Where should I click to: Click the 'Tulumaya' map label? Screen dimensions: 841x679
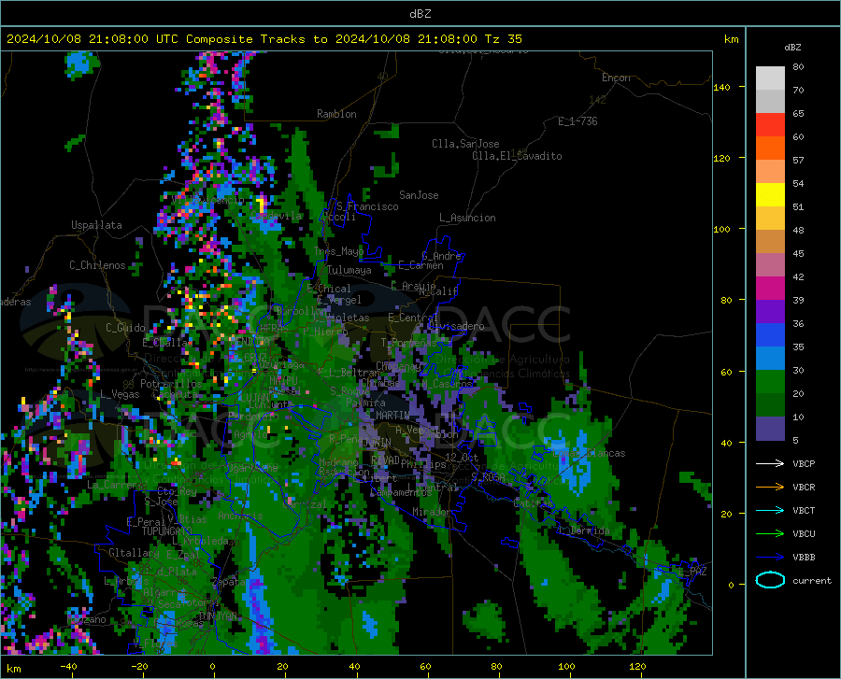(x=349, y=270)
